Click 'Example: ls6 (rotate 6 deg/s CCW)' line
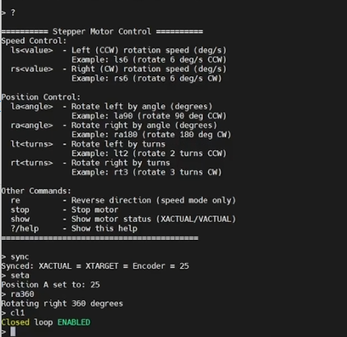The height and width of the screenshot is (337, 347). pos(149,60)
